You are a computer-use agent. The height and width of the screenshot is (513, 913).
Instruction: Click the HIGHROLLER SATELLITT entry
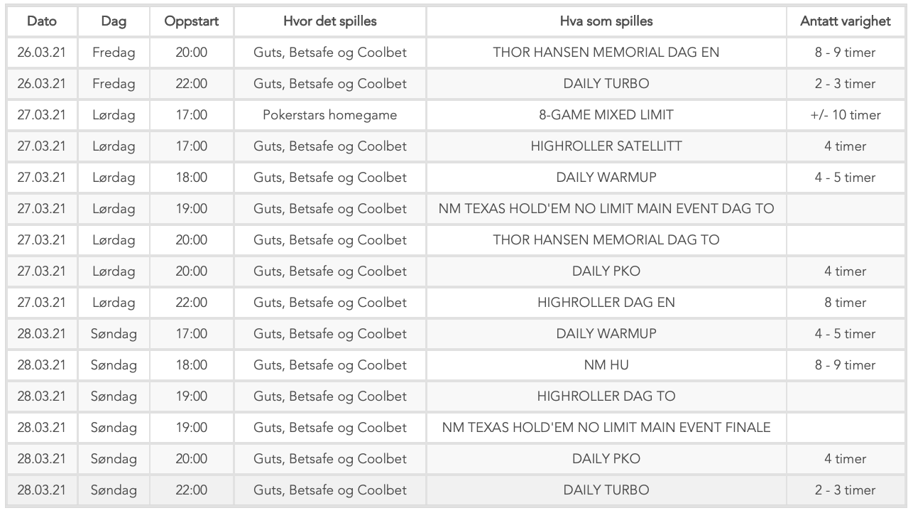click(606, 146)
